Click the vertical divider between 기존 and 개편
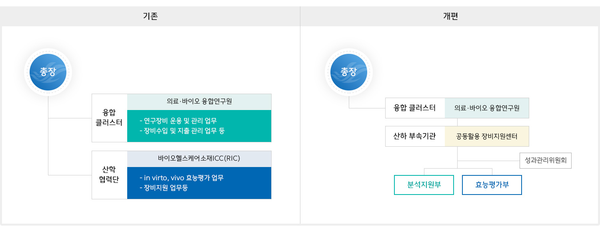This screenshot has height=232, width=600. click(300, 120)
